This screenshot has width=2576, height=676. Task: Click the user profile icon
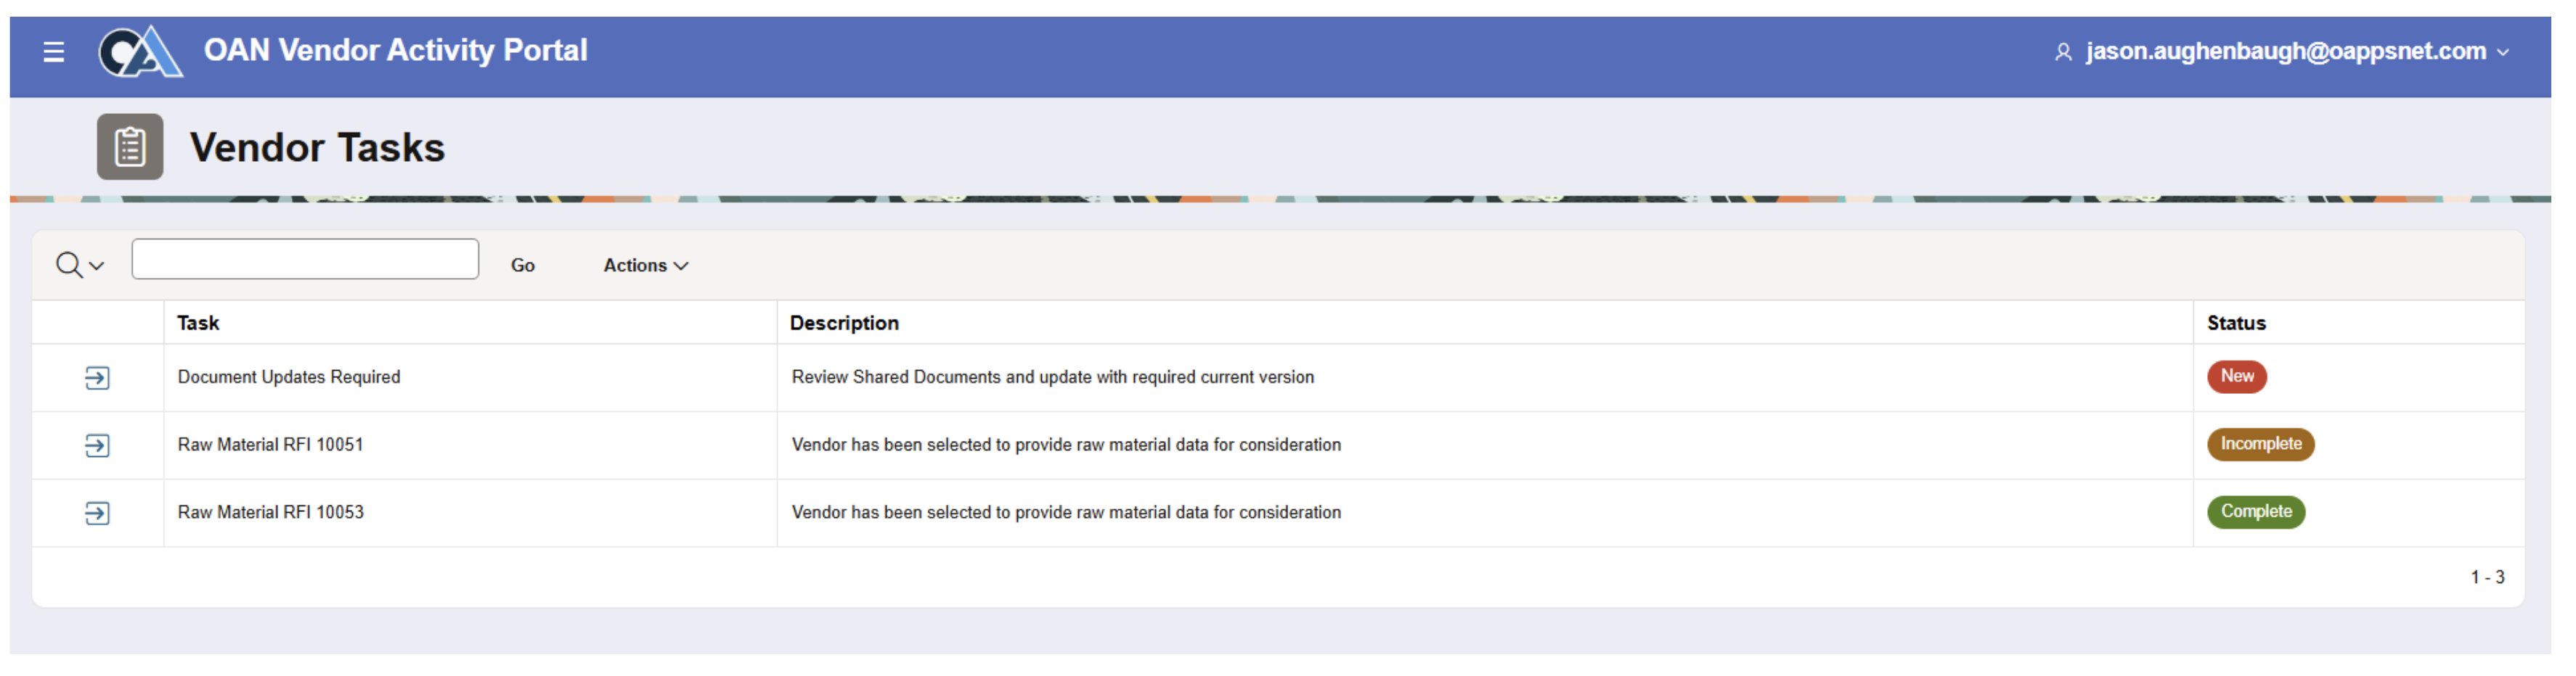tap(2063, 52)
